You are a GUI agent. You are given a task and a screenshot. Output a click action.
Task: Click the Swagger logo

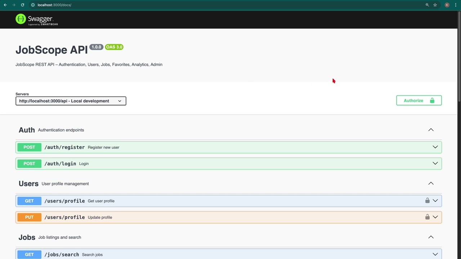pyautogui.click(x=37, y=19)
